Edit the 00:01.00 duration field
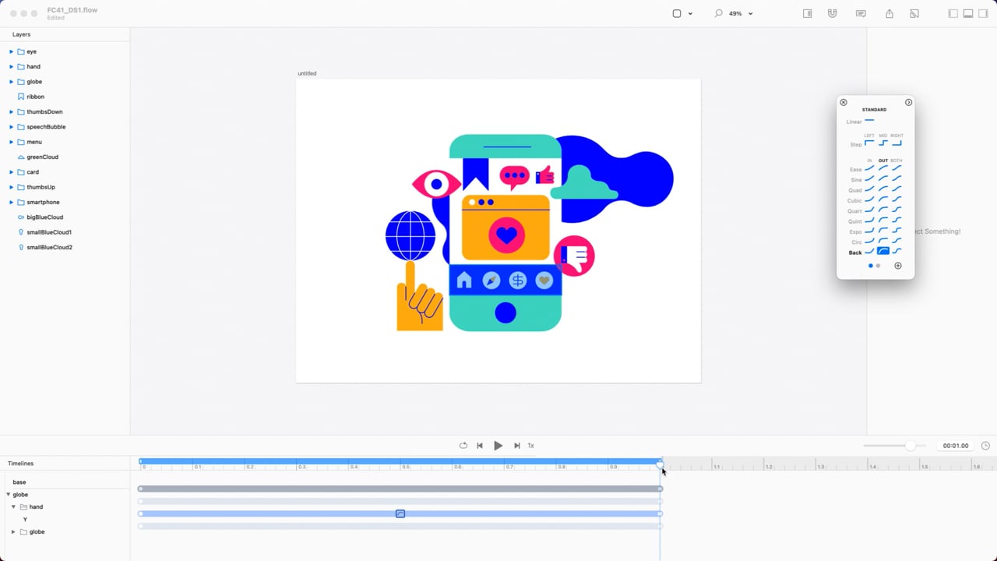The height and width of the screenshot is (561, 997). 956,446
